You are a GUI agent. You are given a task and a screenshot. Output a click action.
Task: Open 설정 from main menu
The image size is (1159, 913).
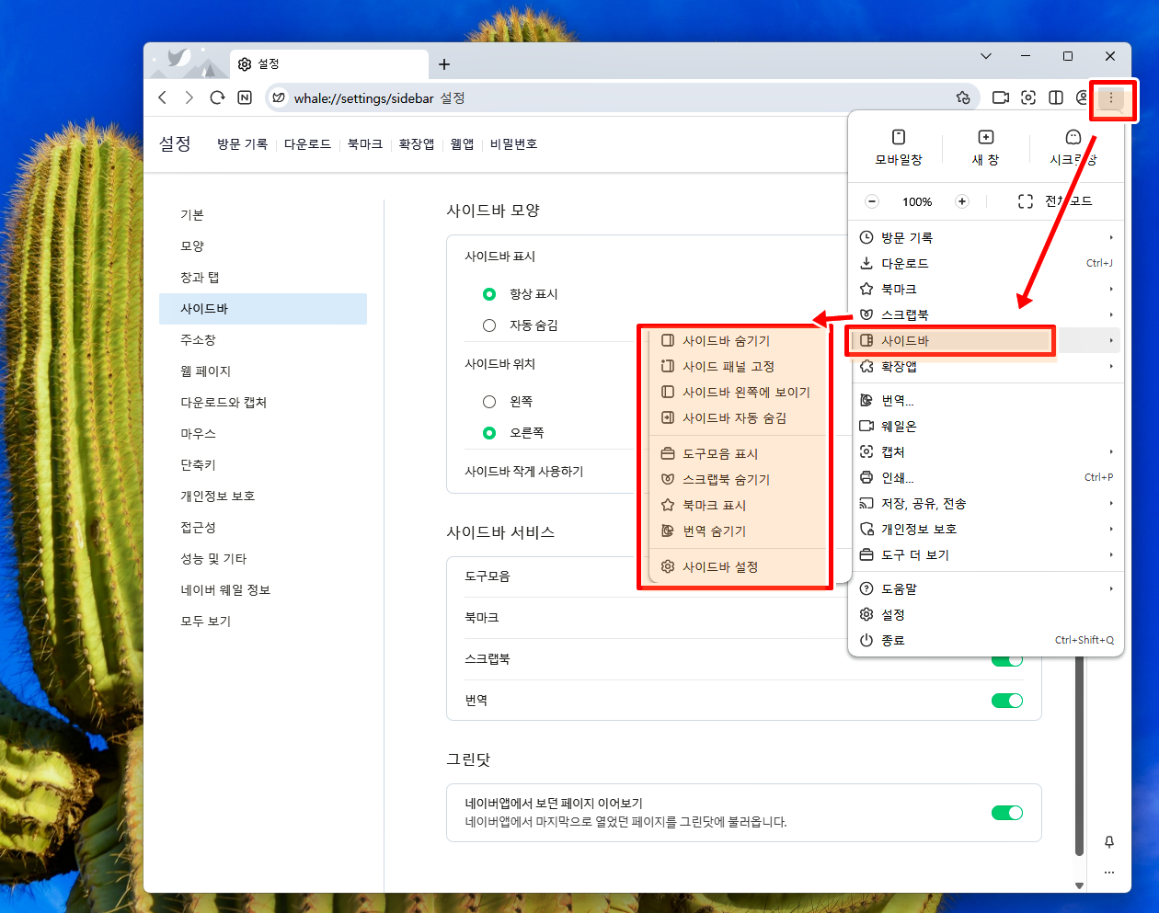pyautogui.click(x=986, y=614)
